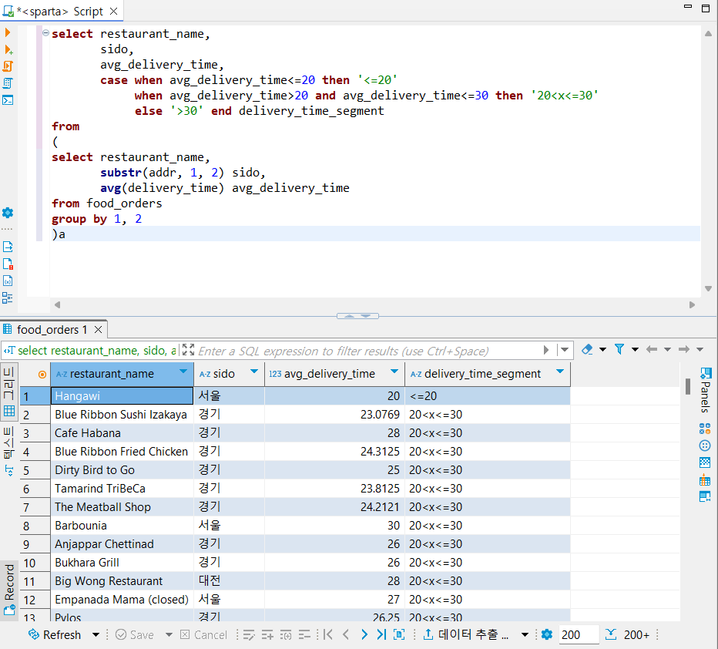Click the fetch size field showing 200
Viewport: 718px width, 649px height.
tap(578, 635)
